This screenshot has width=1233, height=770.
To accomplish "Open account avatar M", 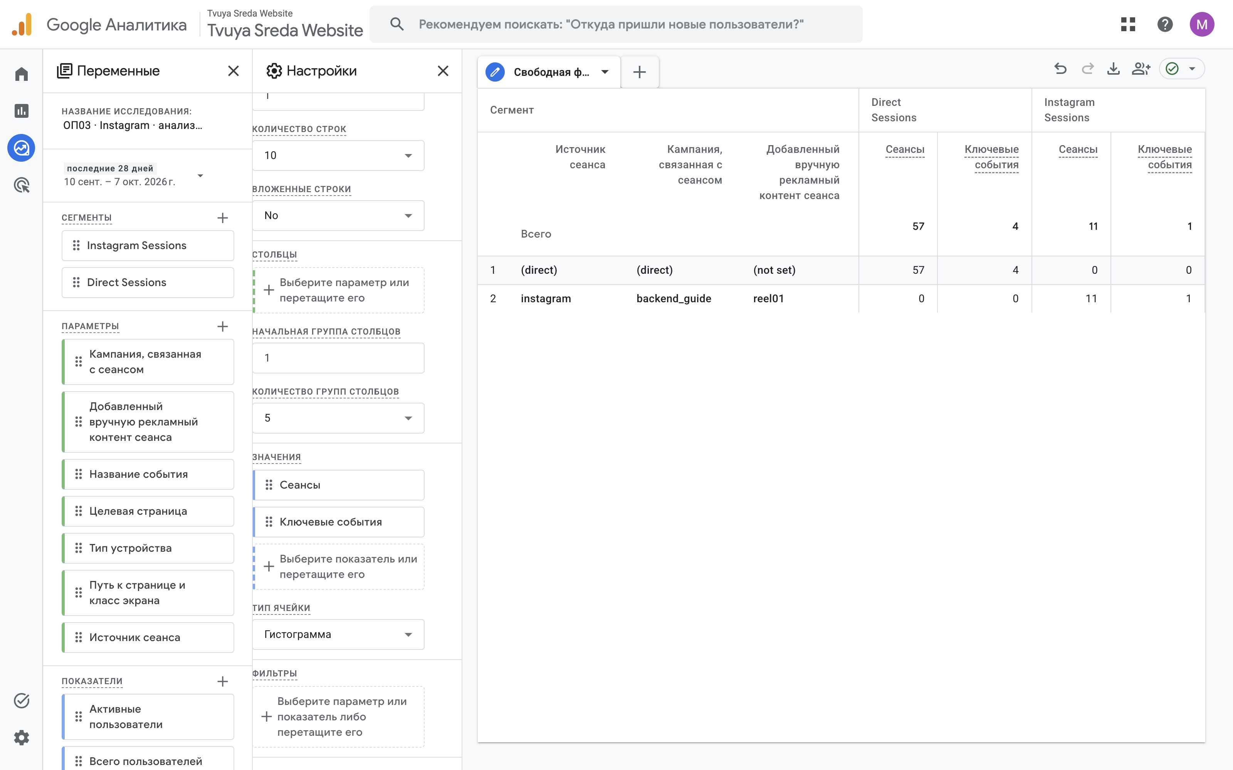I will [x=1202, y=24].
